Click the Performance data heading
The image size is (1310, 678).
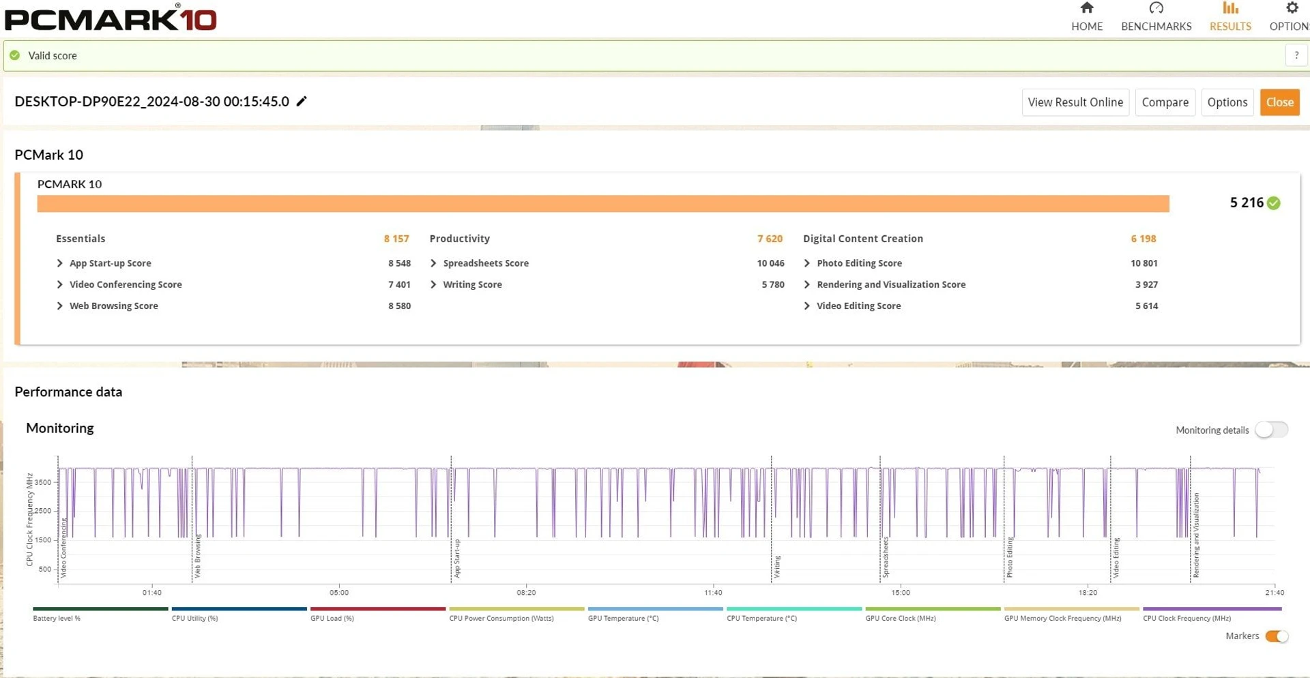68,392
